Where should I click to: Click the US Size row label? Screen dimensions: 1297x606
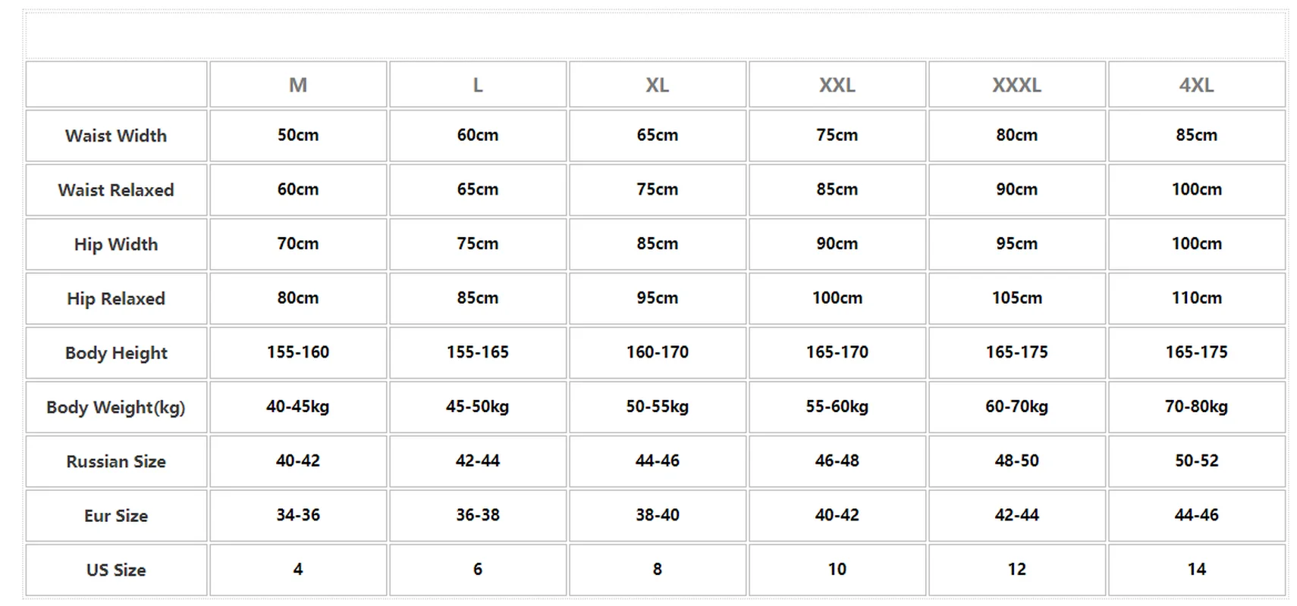pyautogui.click(x=116, y=570)
